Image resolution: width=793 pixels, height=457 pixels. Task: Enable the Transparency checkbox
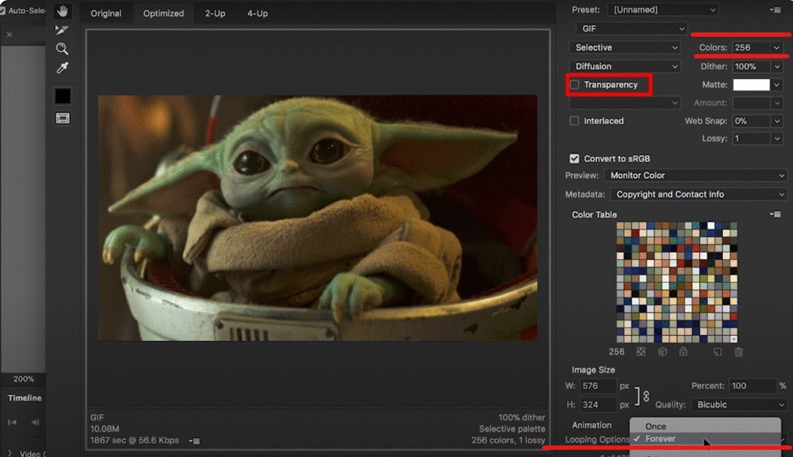click(575, 85)
